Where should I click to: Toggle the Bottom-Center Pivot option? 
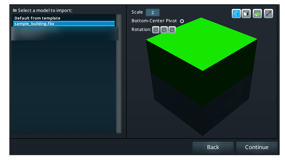pyautogui.click(x=182, y=21)
